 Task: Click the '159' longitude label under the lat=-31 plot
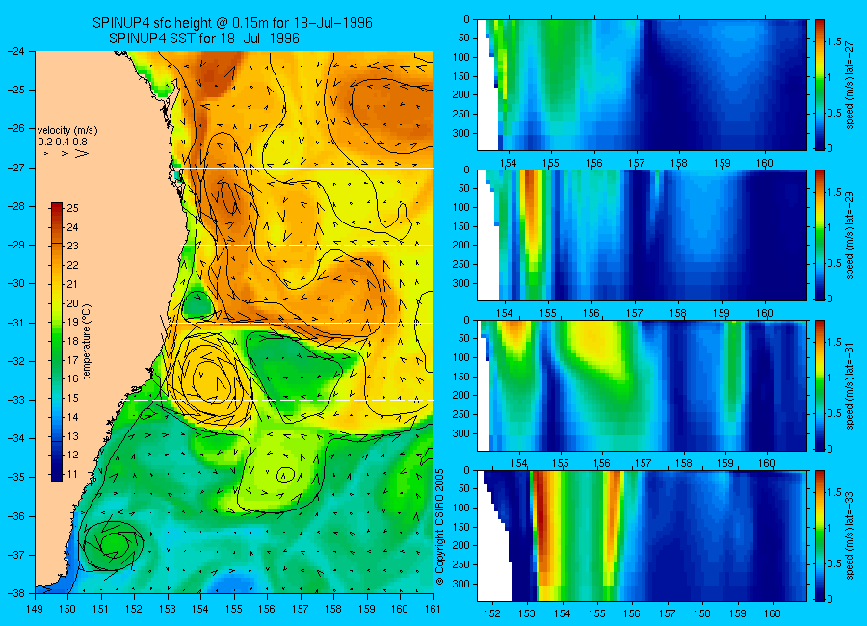tap(725, 463)
